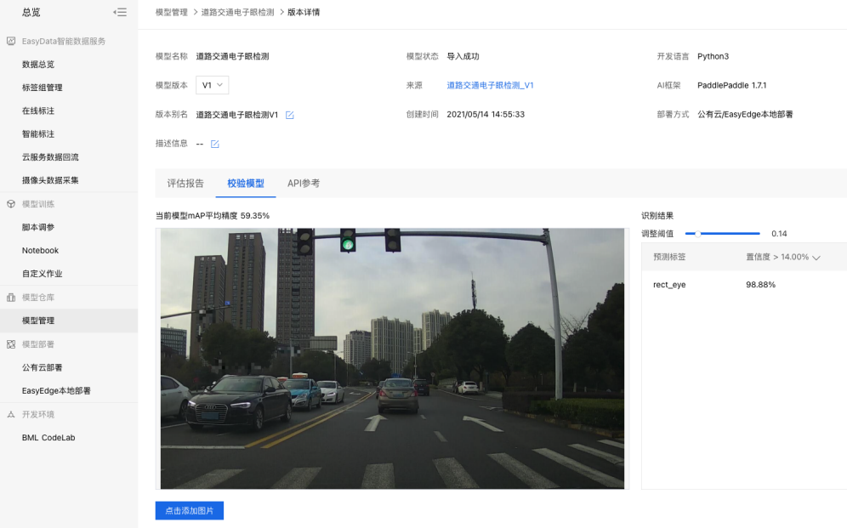847x528 pixels.
Task: Click the 98.88% confidence value
Action: [x=760, y=285]
